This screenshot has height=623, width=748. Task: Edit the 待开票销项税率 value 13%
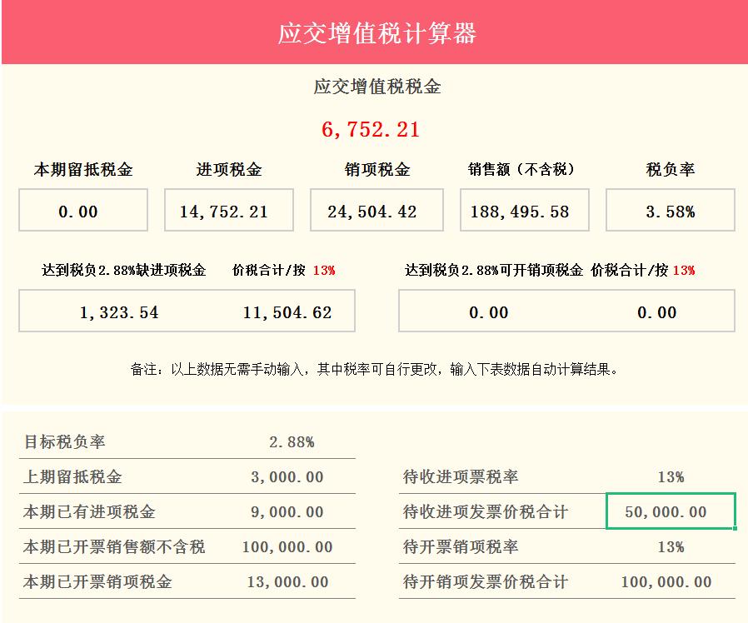point(671,546)
